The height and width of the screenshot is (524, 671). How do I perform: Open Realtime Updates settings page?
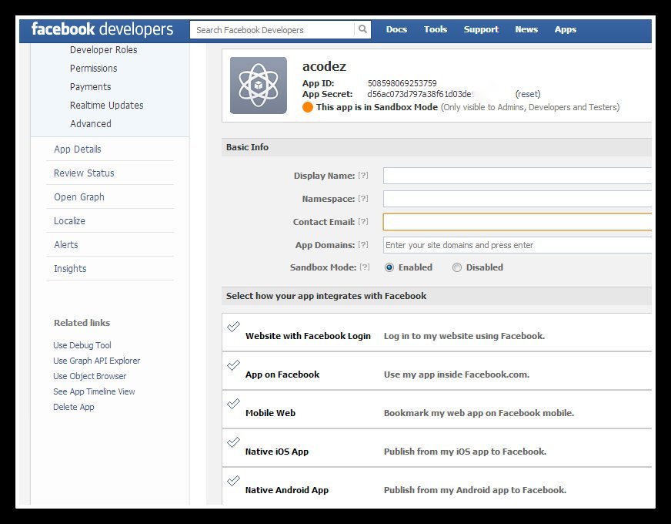(x=106, y=105)
